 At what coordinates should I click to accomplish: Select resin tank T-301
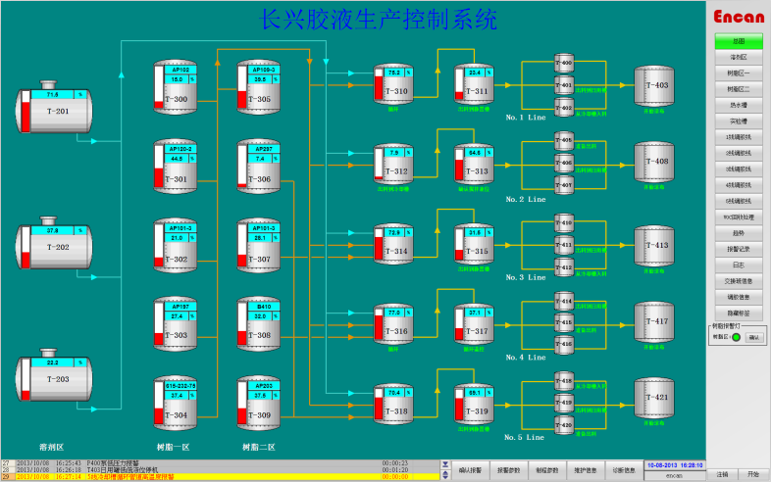(175, 167)
